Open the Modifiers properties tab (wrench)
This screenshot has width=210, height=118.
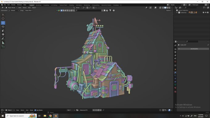pyautogui.click(x=175, y=73)
